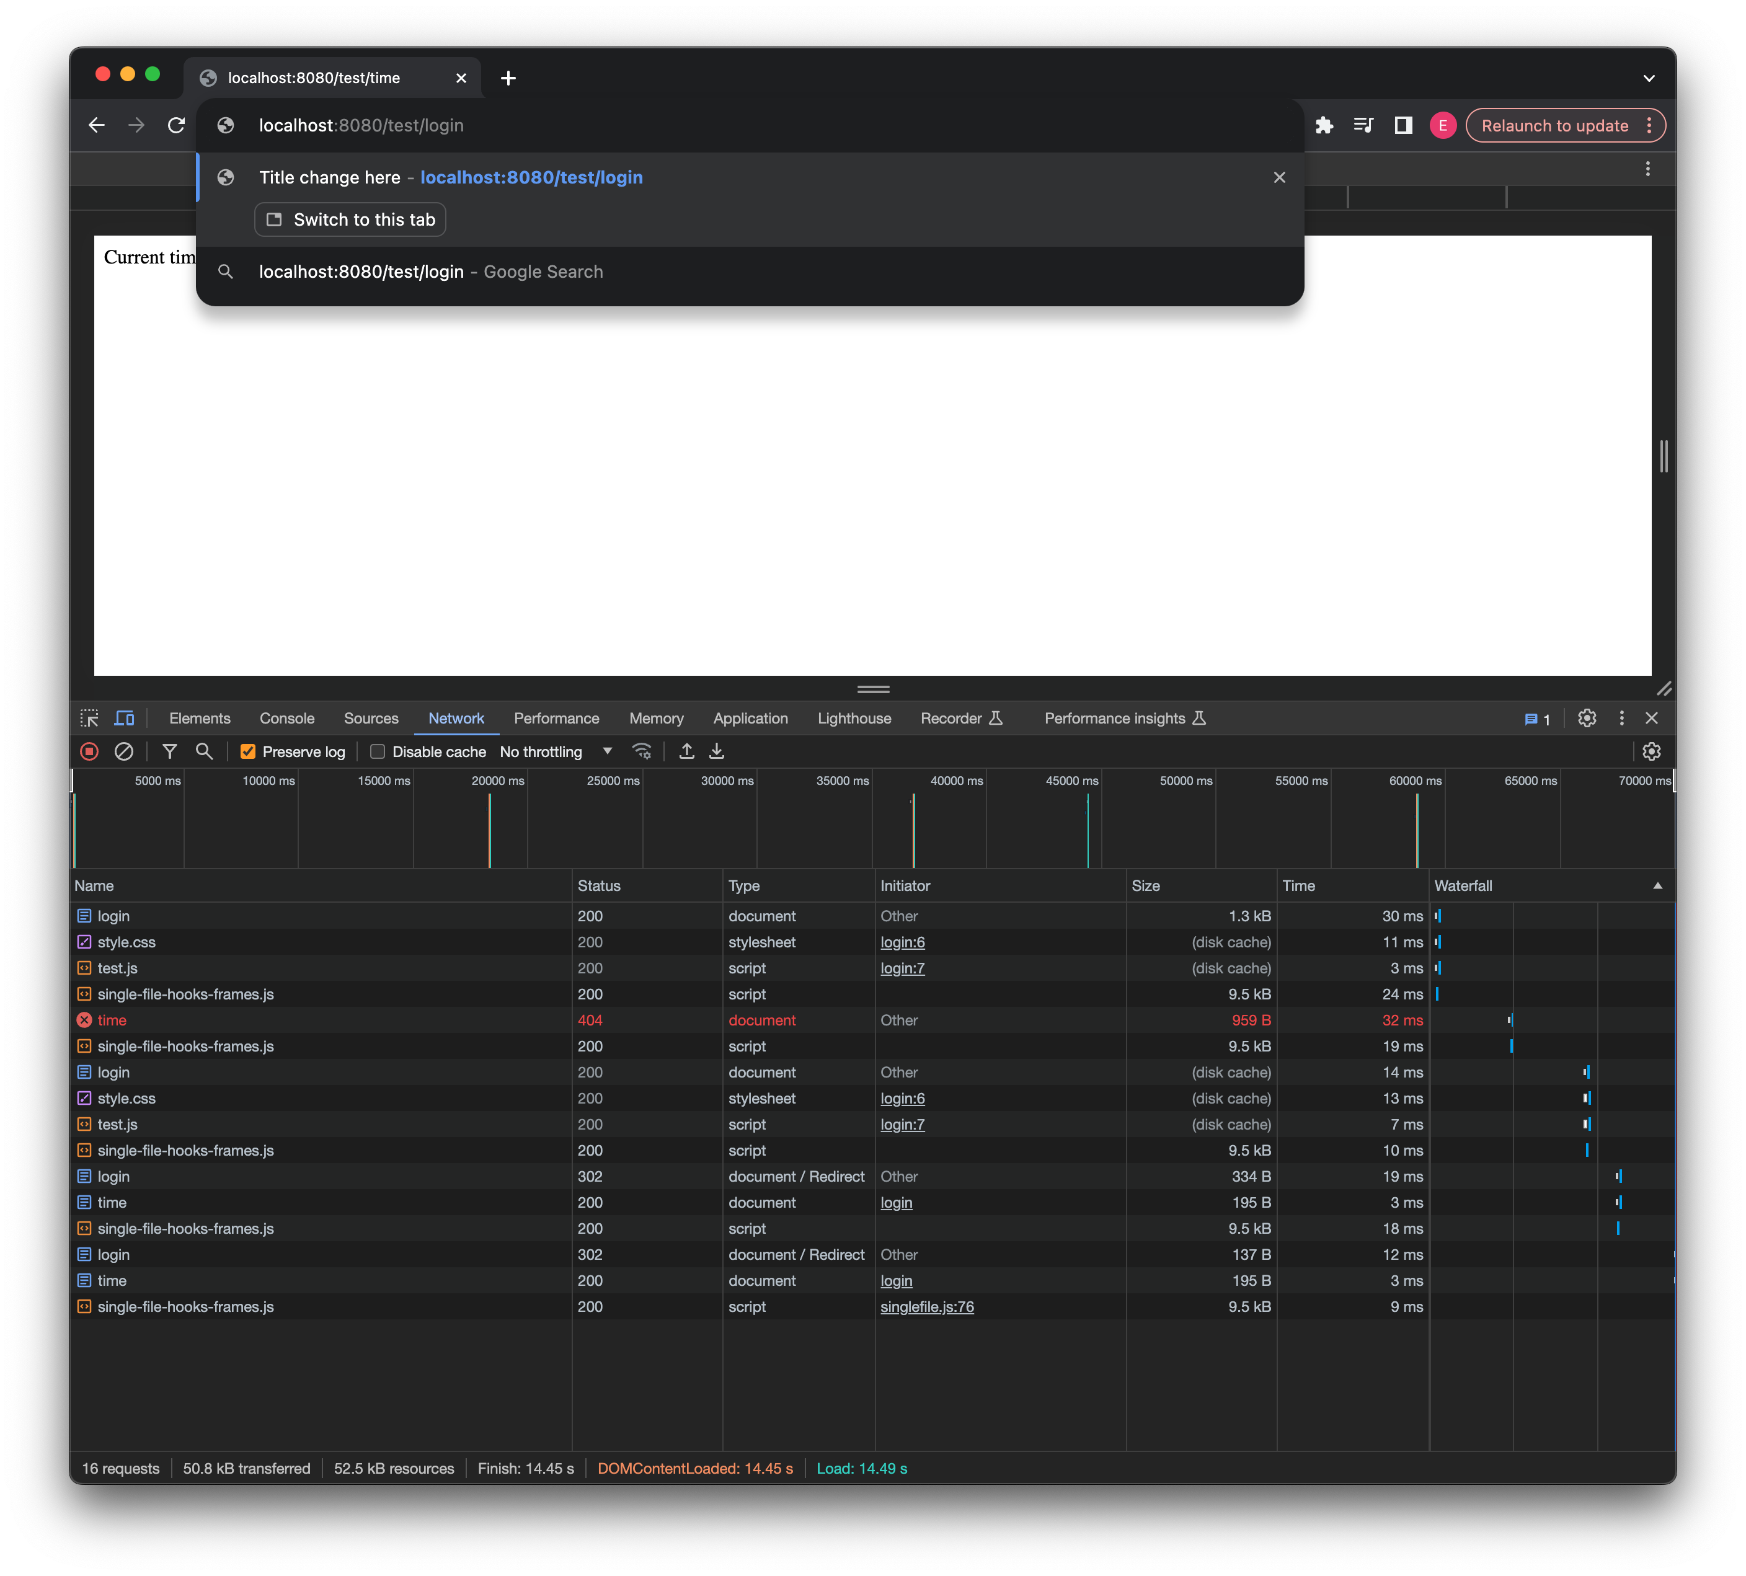Image resolution: width=1746 pixels, height=1576 pixels.
Task: Select the Inspect element tool
Action: (x=90, y=718)
